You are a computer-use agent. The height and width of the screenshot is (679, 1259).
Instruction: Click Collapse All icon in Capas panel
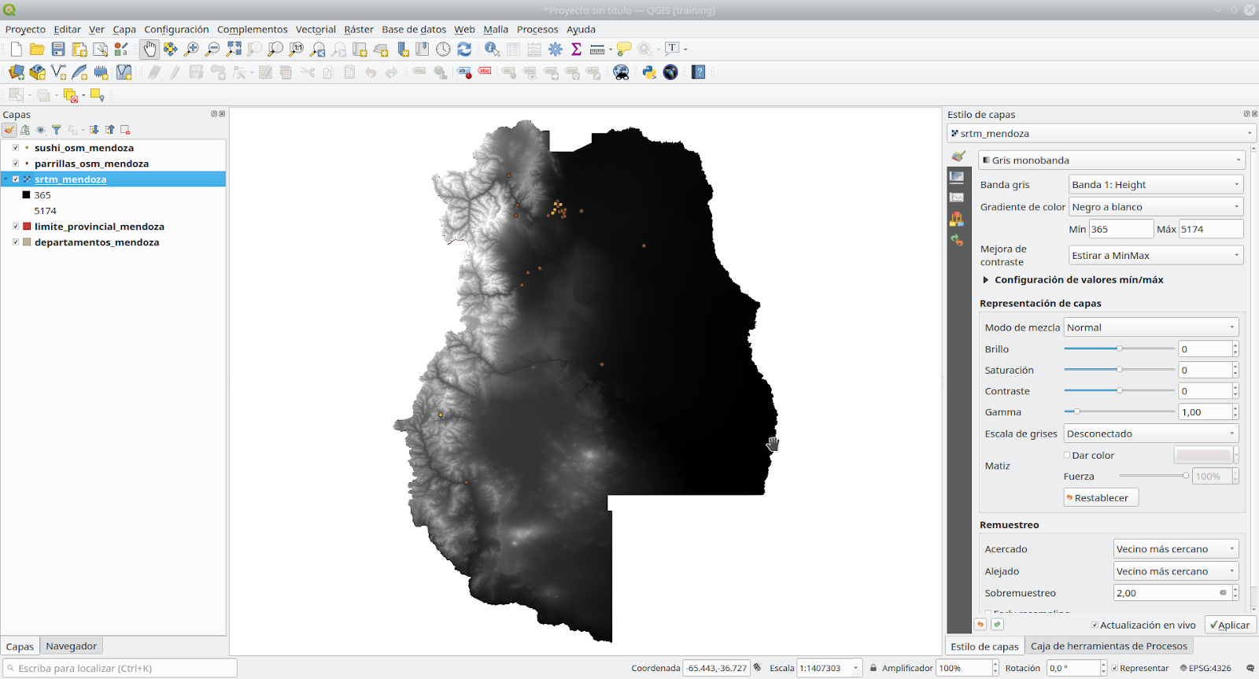(109, 130)
